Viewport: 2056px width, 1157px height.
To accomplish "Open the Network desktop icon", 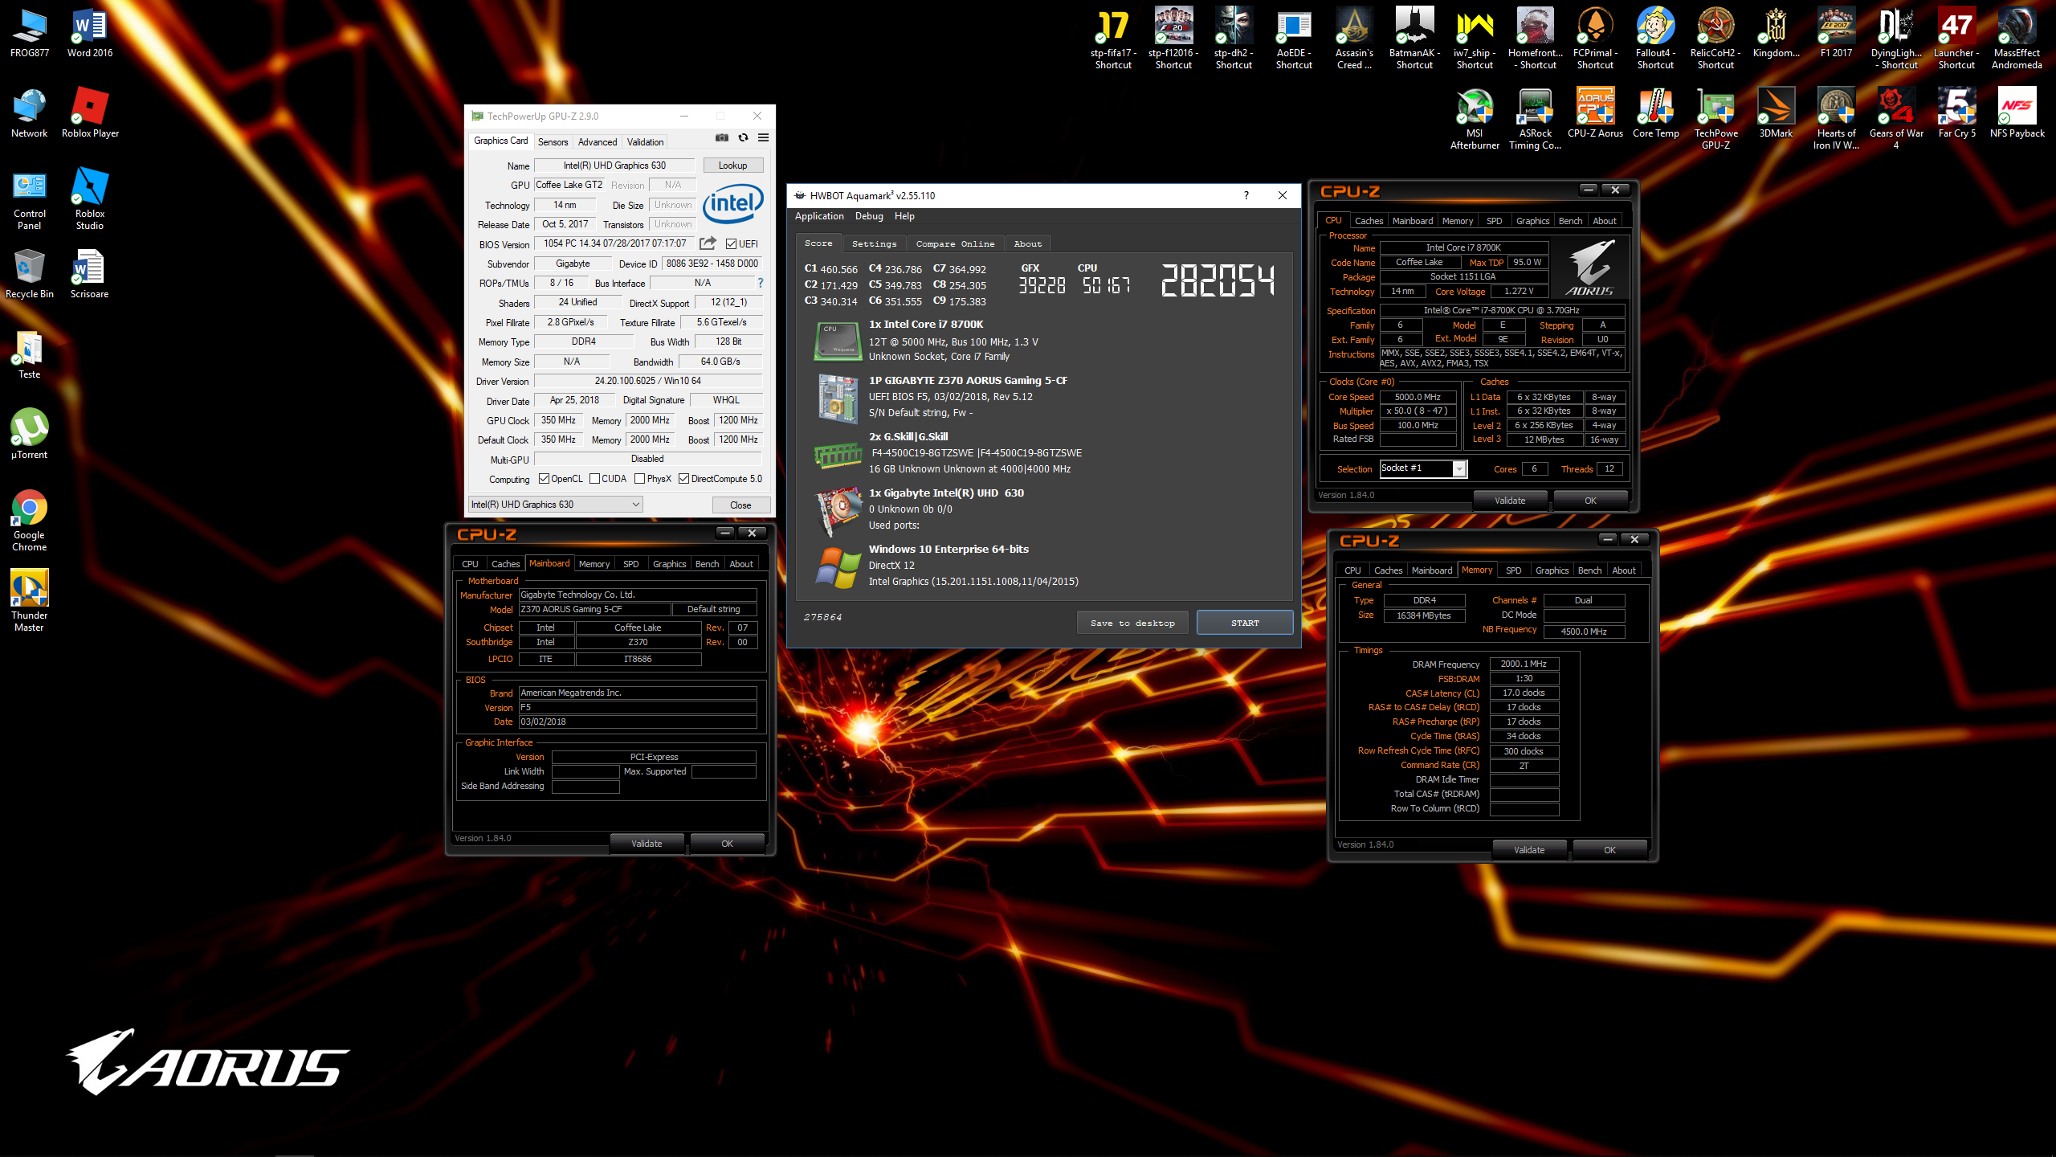I will coord(30,114).
